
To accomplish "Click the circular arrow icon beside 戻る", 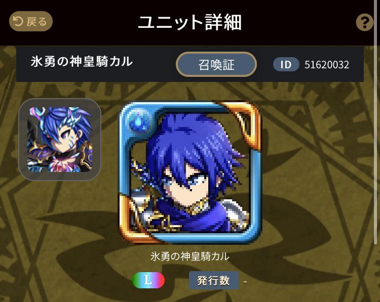I will [x=18, y=21].
